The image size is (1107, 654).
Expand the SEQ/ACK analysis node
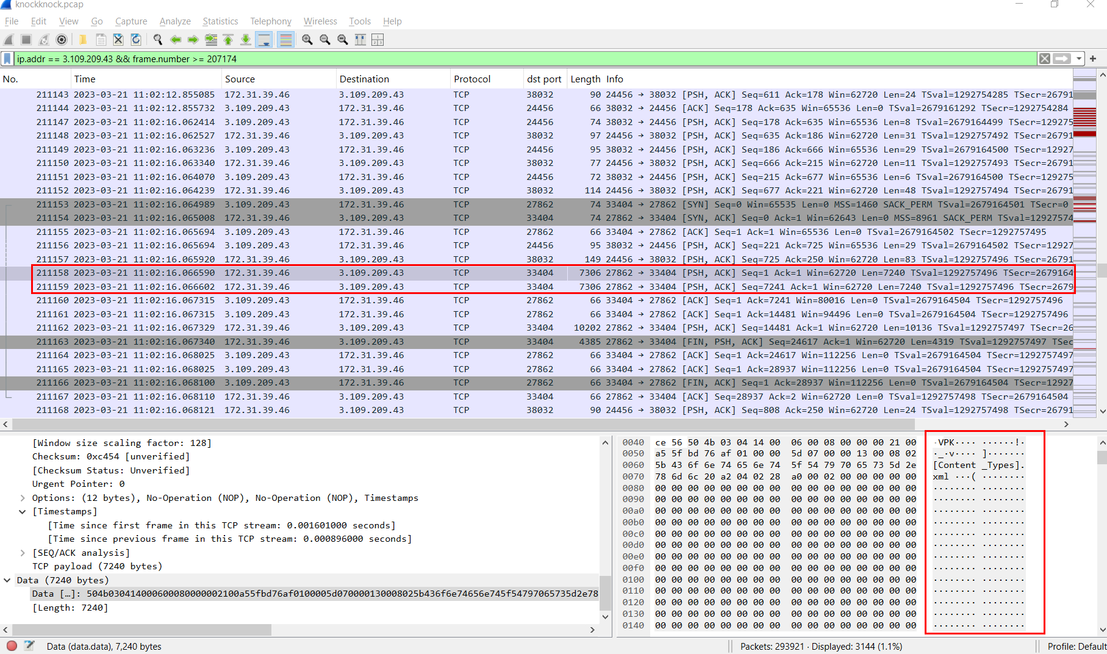tap(23, 553)
